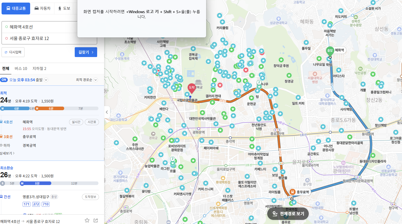Click the 전체경로 보기 button on the map

[288, 214]
